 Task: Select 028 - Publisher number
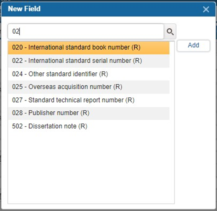tap(89, 113)
